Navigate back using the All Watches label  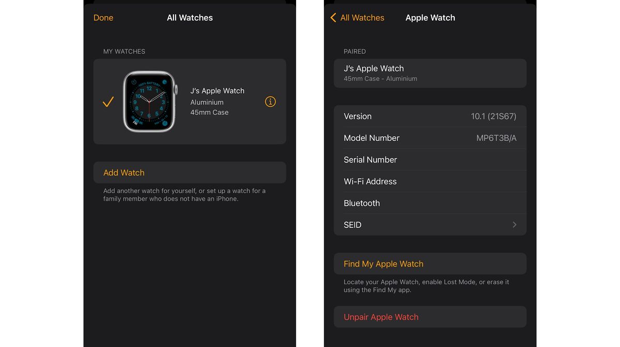[x=362, y=18]
